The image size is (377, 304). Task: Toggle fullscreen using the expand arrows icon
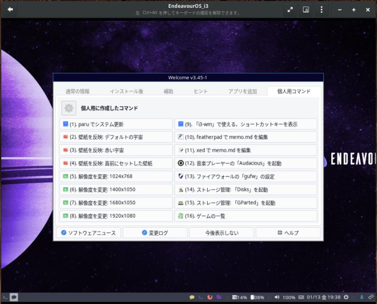290,10
